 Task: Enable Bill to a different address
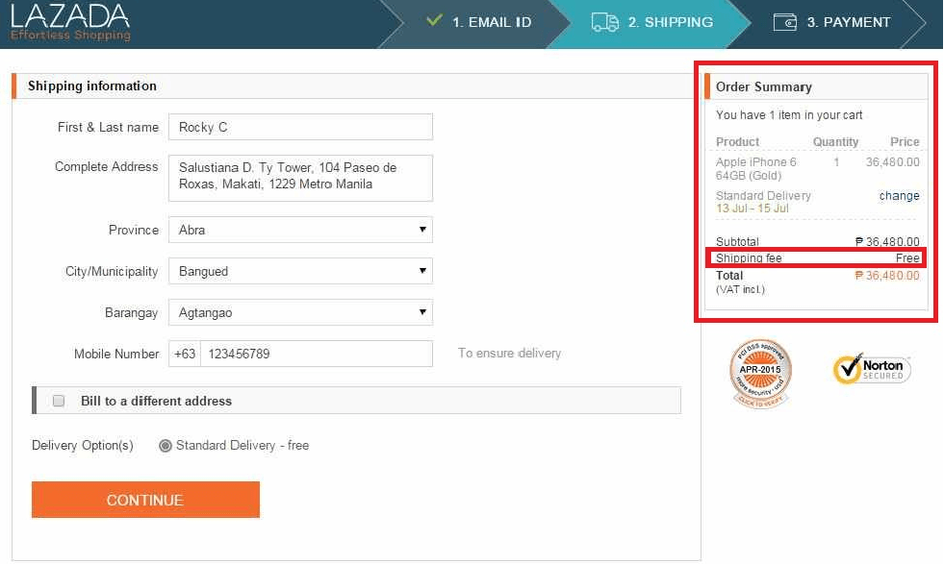tap(58, 402)
